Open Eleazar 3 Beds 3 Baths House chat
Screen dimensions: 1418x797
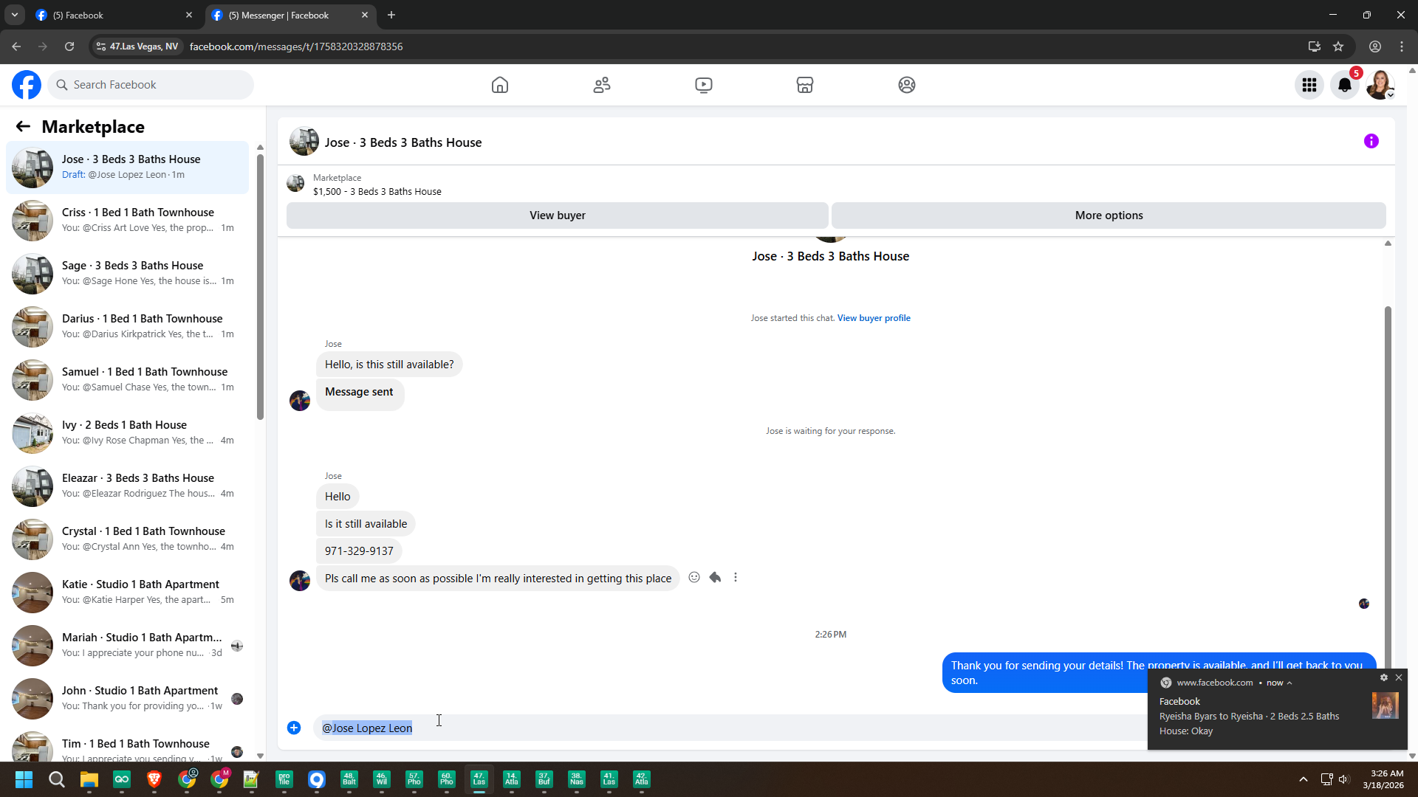[x=127, y=486]
